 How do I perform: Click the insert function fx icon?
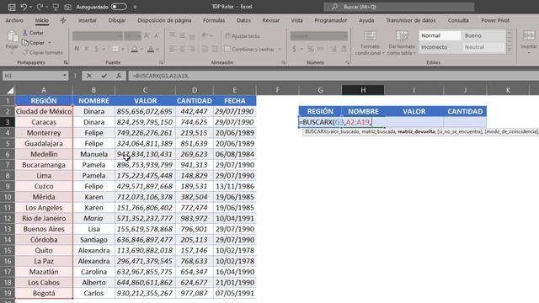[119, 76]
